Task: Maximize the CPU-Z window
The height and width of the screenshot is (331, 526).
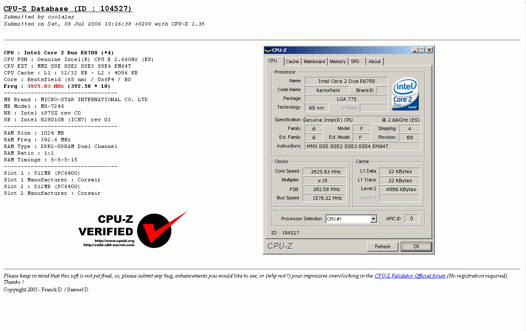Action: 421,50
